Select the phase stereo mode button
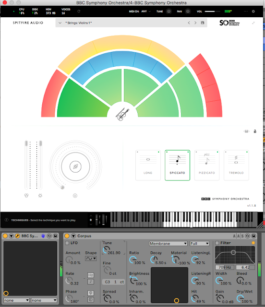This screenshot has width=265, height=307. (x=90, y=293)
